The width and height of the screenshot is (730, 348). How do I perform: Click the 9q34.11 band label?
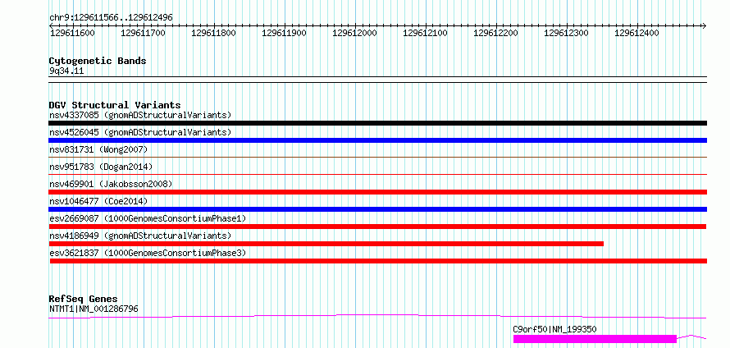66,71
